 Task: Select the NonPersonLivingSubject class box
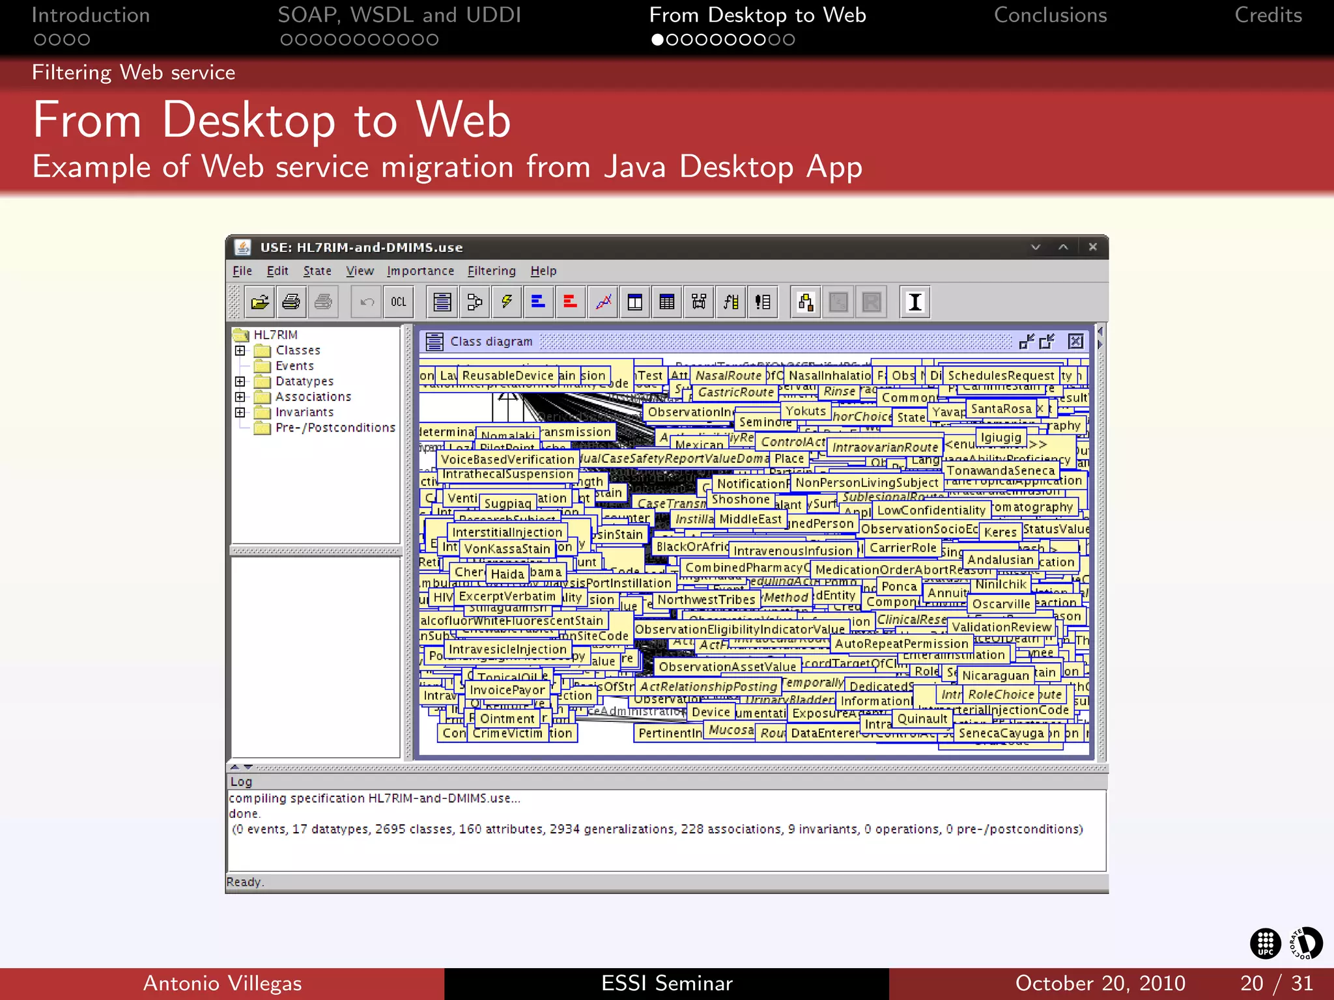tap(866, 482)
